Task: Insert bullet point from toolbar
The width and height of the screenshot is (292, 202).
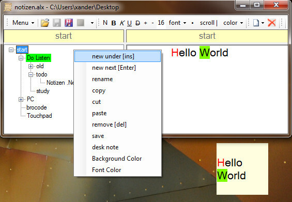Action: (192, 23)
